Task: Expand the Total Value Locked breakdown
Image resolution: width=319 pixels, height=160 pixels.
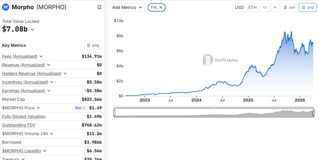Action: tap(33, 30)
